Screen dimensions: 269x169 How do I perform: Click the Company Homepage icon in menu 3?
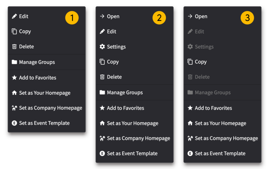coord(190,138)
